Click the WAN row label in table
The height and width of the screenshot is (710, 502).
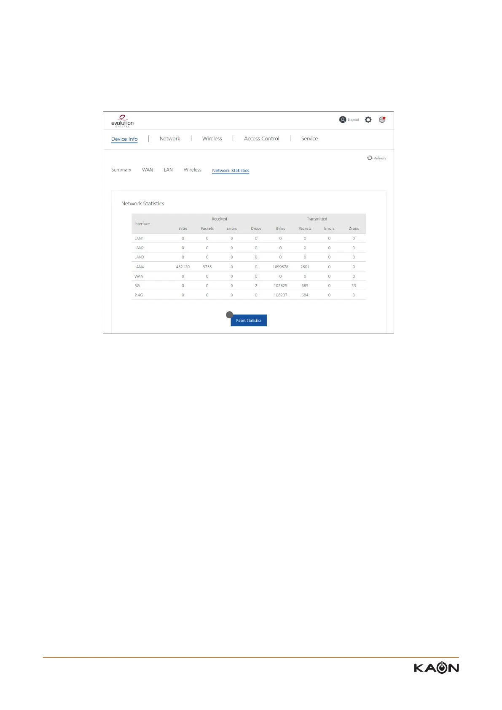point(139,277)
